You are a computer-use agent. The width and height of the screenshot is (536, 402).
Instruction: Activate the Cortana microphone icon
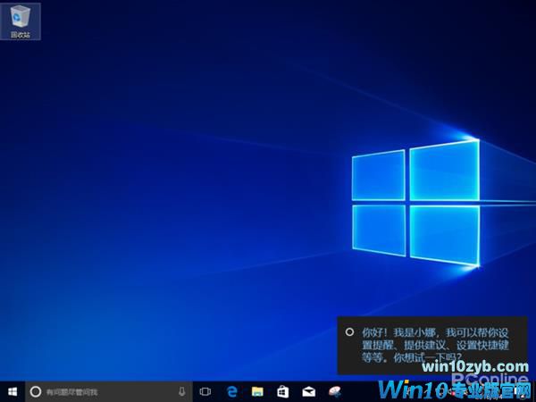(182, 391)
